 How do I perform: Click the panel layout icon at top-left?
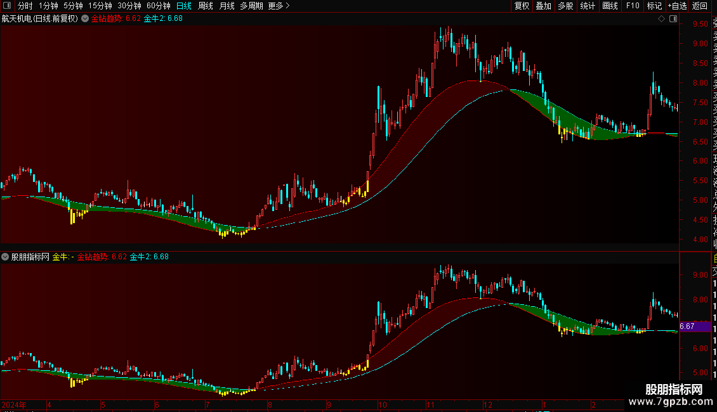[7, 6]
